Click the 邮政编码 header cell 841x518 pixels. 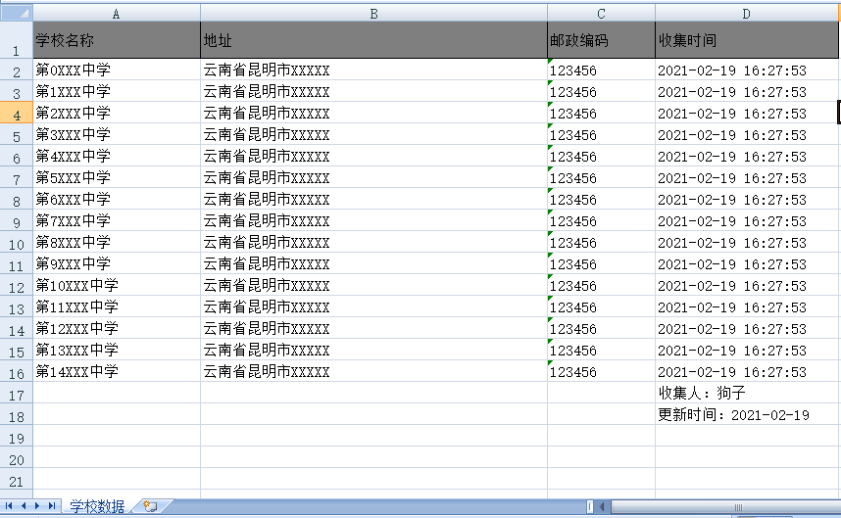click(601, 40)
